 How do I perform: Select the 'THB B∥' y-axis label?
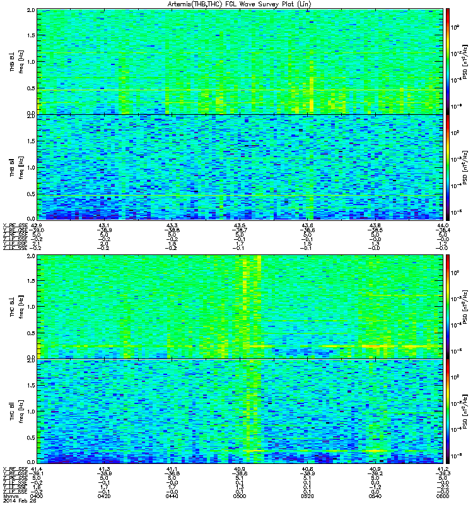[x=12, y=167]
